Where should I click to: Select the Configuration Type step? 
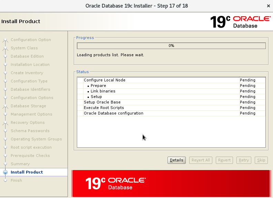tap(29, 81)
